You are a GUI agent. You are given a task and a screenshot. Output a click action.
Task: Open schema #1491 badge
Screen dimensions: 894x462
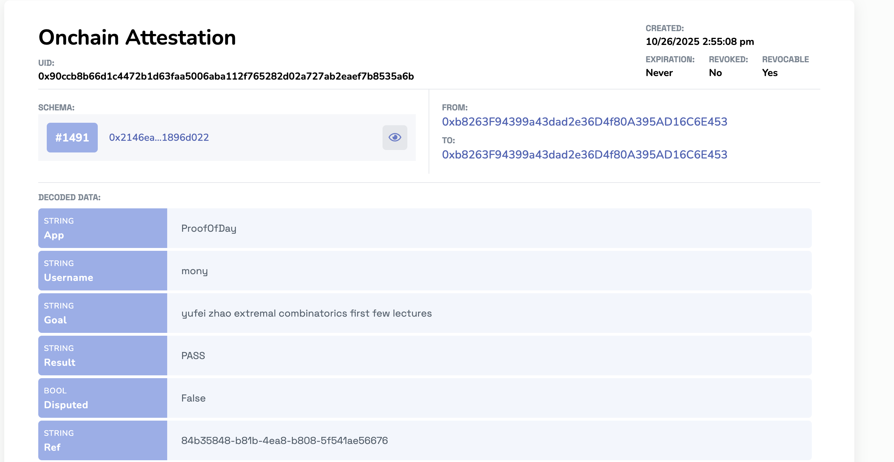[72, 138]
